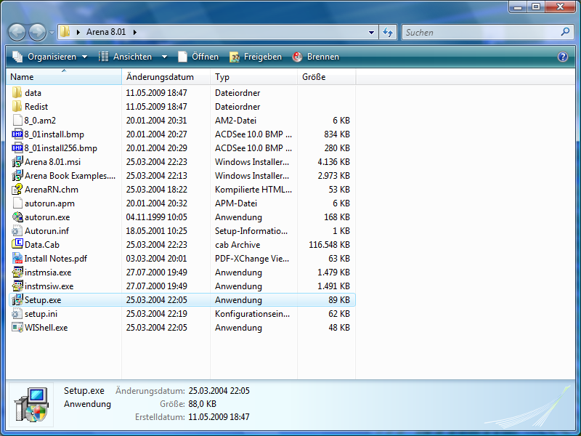Open the Ansichten dropdown arrow

point(165,57)
